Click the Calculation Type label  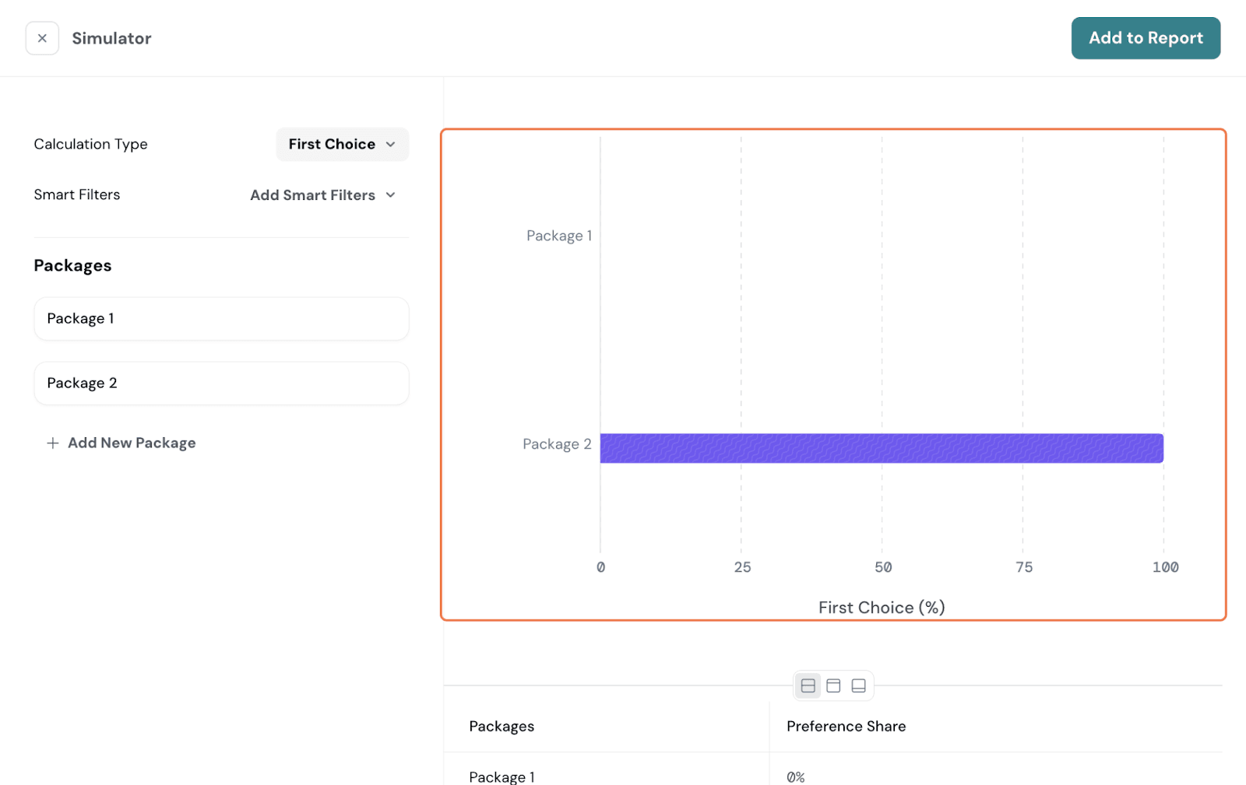(90, 145)
